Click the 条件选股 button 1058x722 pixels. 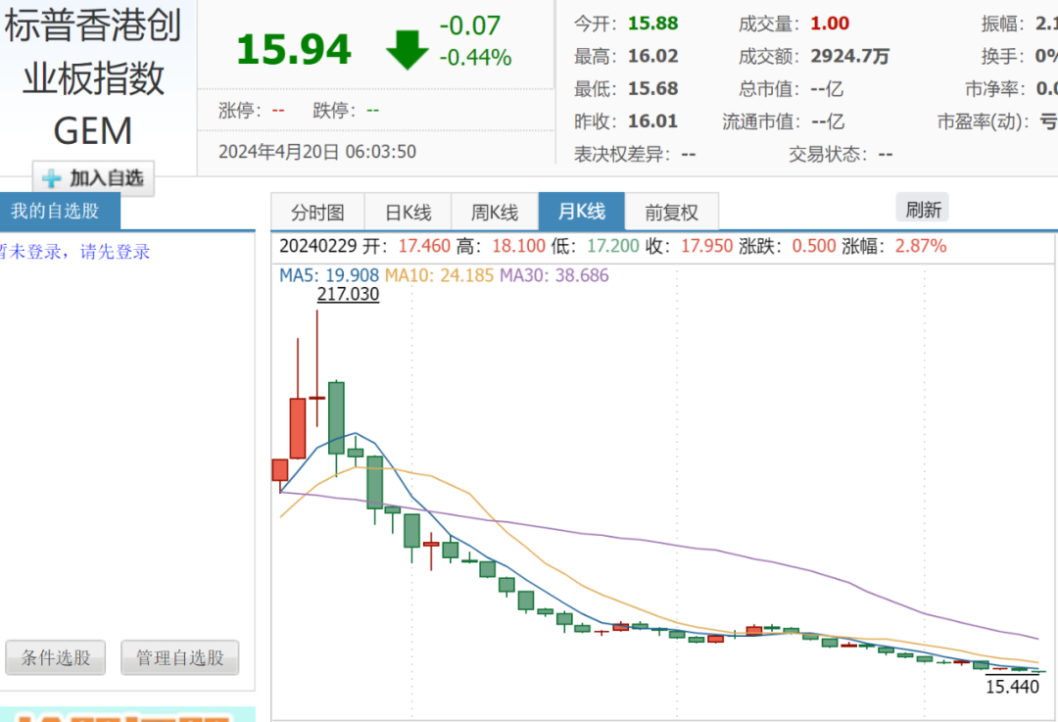tap(55, 658)
